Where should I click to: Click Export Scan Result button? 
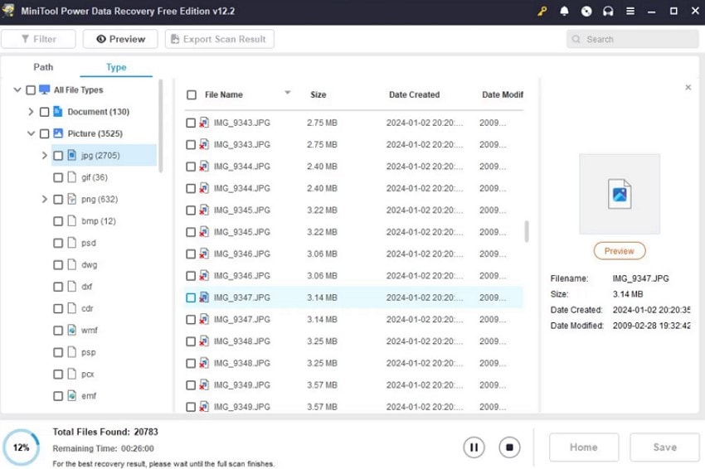point(220,39)
